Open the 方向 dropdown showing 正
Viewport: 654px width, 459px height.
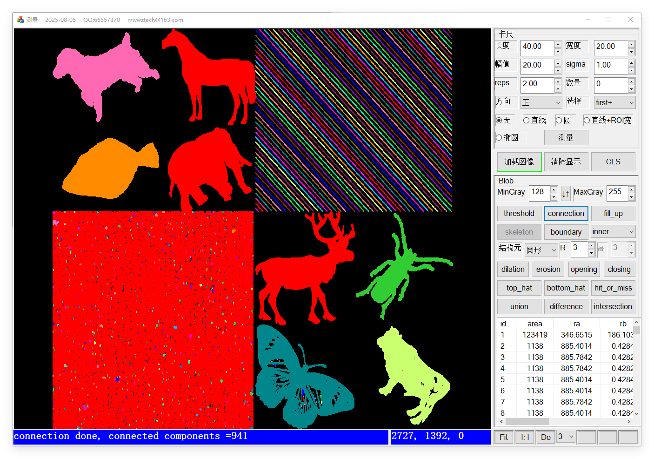coord(541,102)
